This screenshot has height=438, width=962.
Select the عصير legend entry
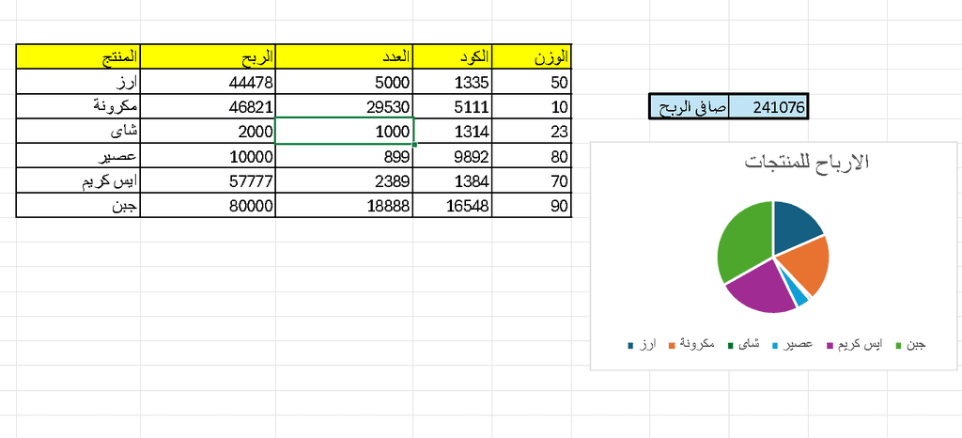coord(792,345)
